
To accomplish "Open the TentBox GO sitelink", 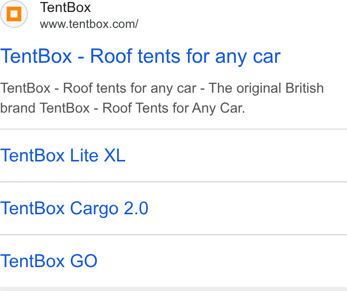I will tap(49, 261).
